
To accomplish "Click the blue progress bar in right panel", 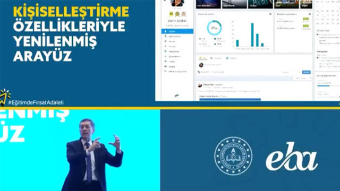I will (324, 86).
